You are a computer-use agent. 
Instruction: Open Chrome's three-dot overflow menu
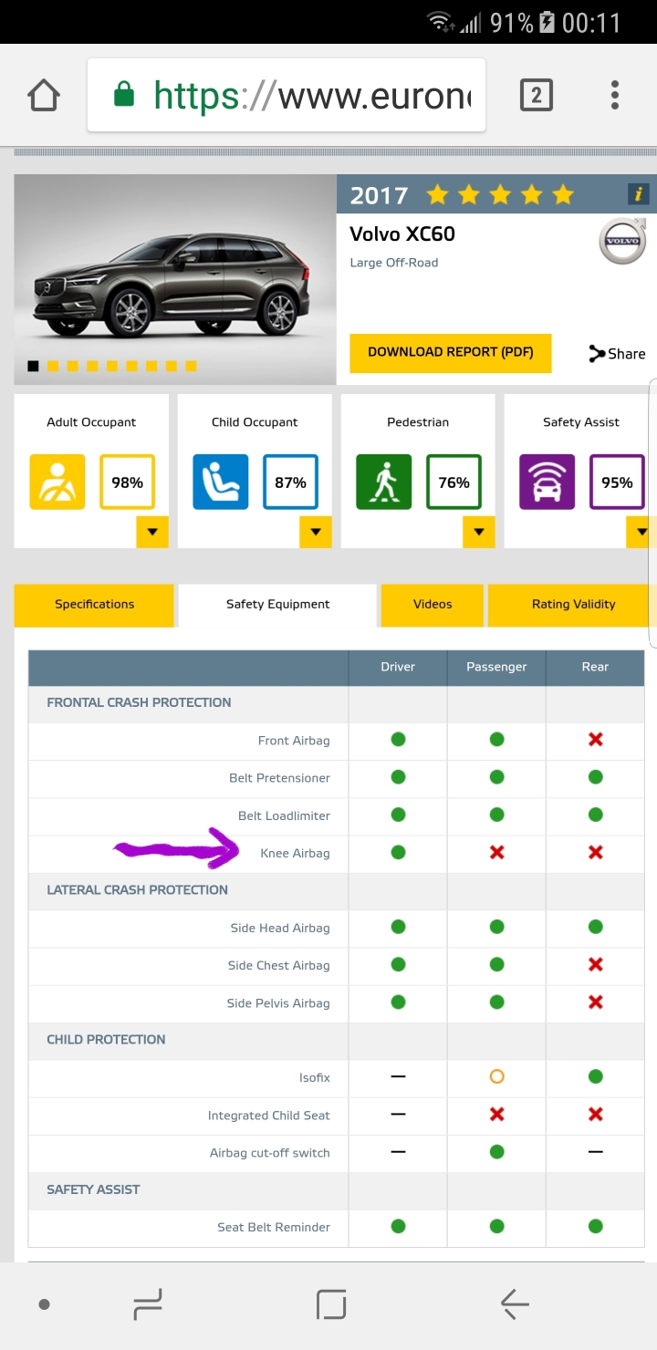615,95
